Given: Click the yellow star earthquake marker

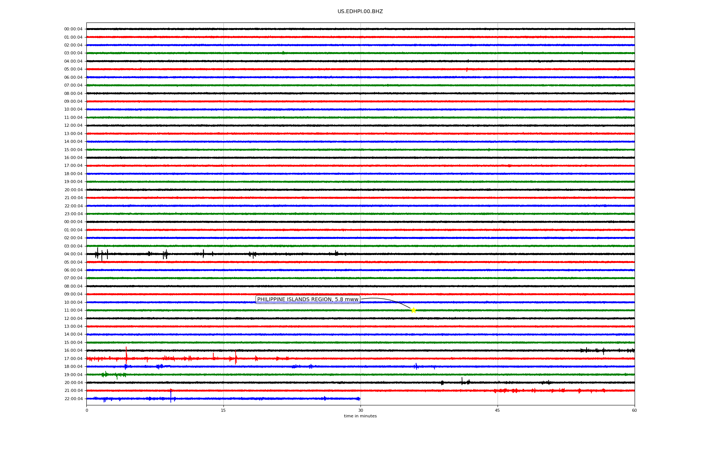Looking at the screenshot, I should [413, 310].
